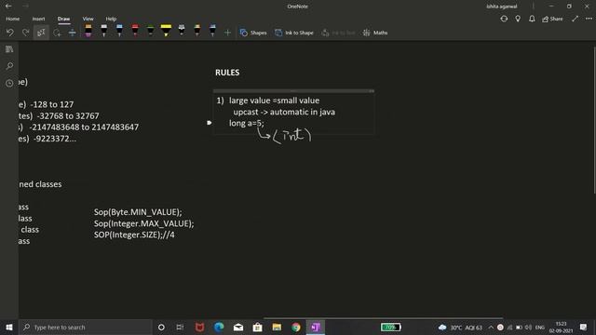Screen dimensions: 596x335
Task: Share this notebook
Action: (x=552, y=19)
